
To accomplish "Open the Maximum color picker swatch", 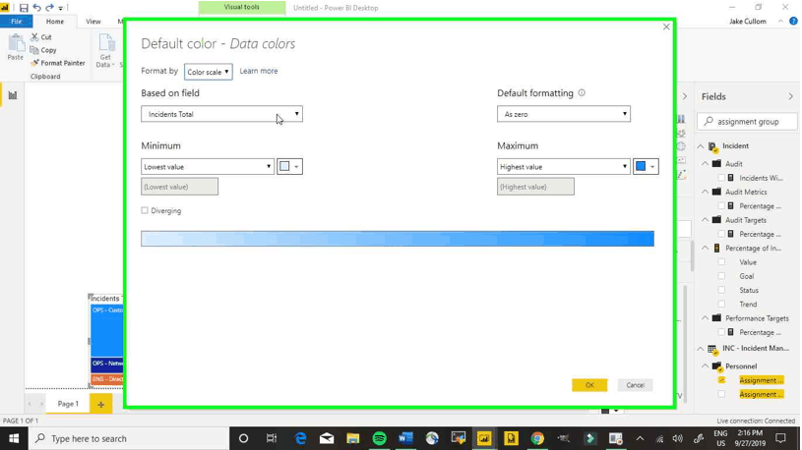I will pyautogui.click(x=646, y=166).
